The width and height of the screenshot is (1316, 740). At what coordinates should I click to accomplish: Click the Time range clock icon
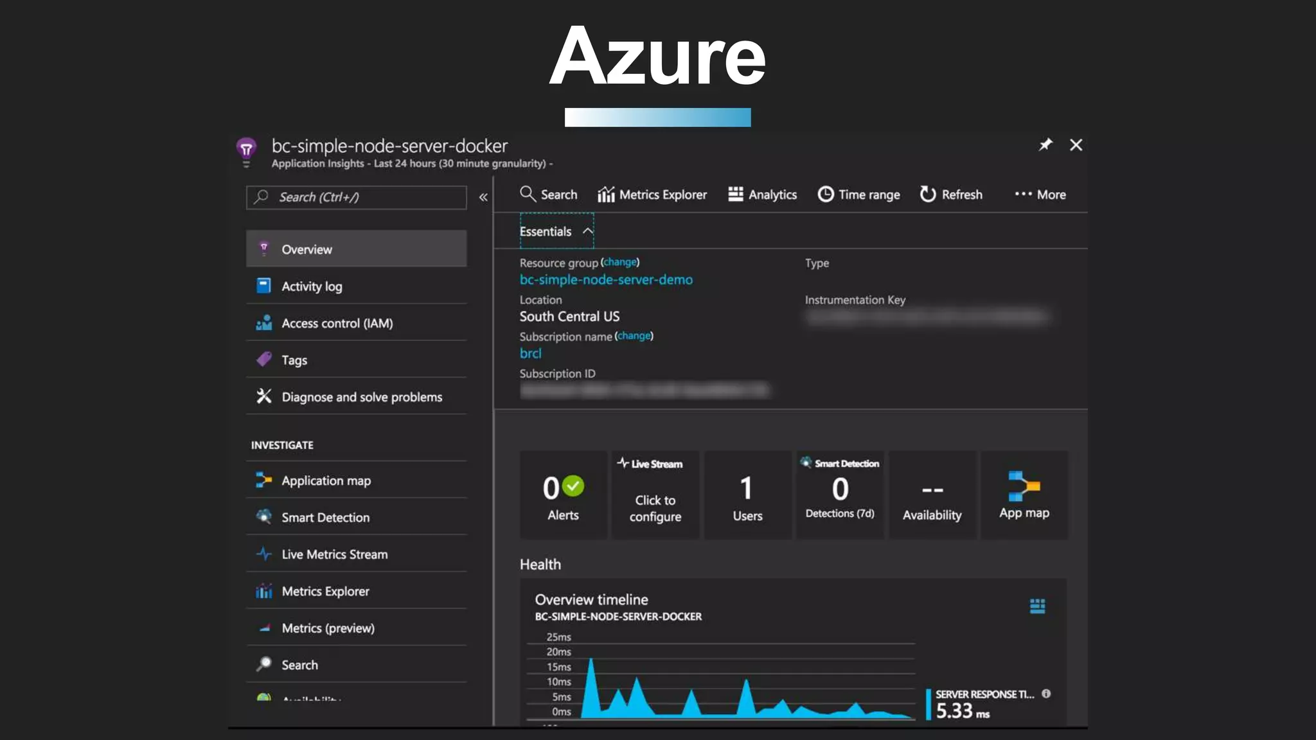click(825, 194)
